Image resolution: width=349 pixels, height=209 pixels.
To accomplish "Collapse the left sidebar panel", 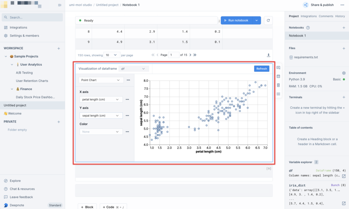I will click(x=59, y=5).
